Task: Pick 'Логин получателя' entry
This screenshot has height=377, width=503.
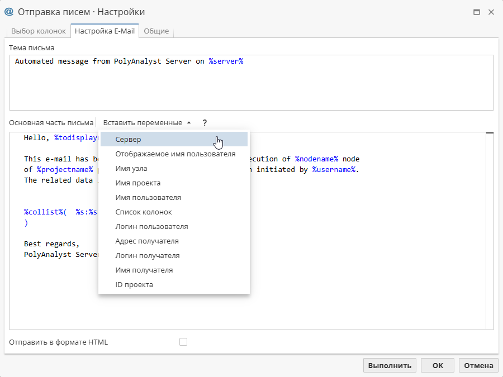Action: [x=174, y=255]
